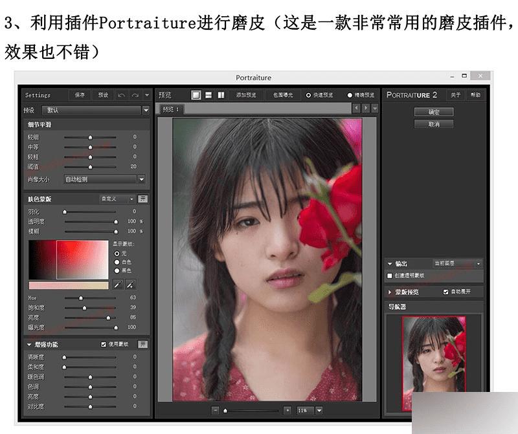The height and width of the screenshot is (434, 518).
Task: Click the 阈值 threshold slider handle
Action: [90, 167]
